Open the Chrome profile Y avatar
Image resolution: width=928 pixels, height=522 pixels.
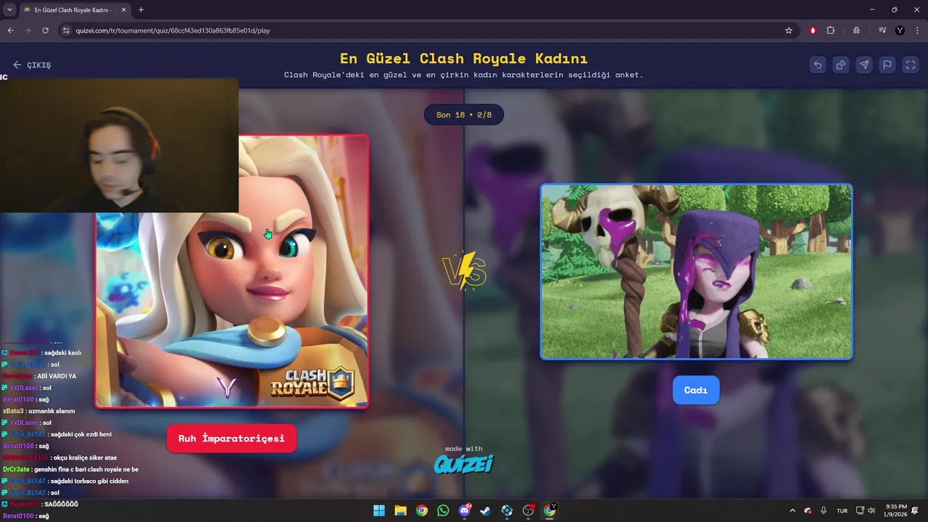pos(900,30)
